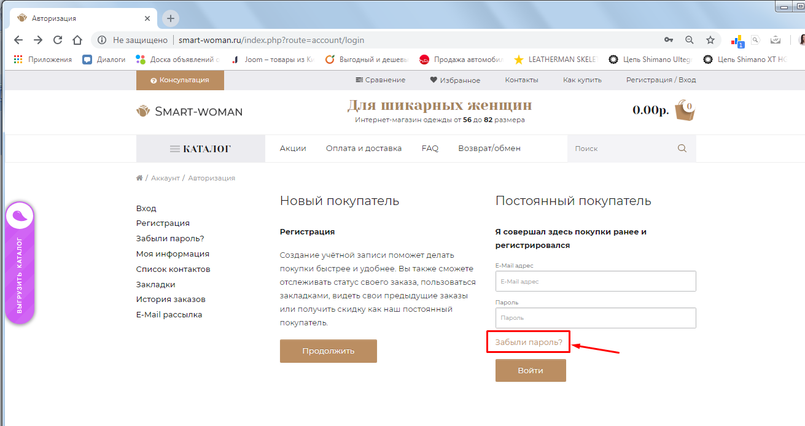Open the FAQ page
Image resolution: width=805 pixels, height=426 pixels.
(430, 149)
